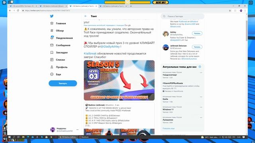Switch to the fourth browser tab
Viewport: 255px width, 143px height.
113,6
